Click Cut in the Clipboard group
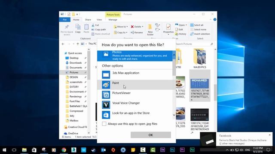 (95, 25)
